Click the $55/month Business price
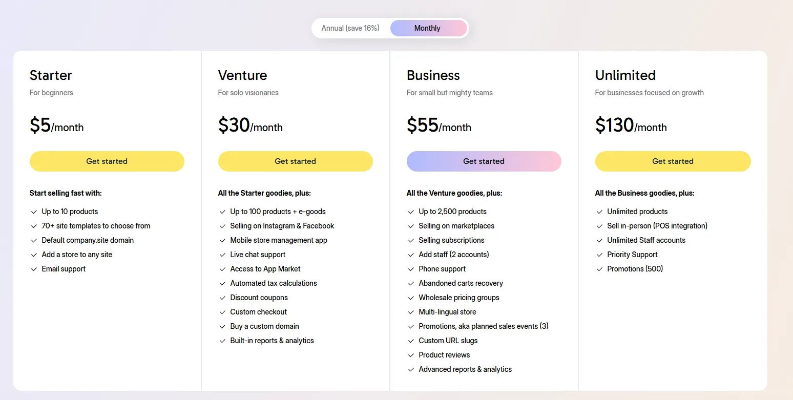The width and height of the screenshot is (793, 400). click(439, 125)
